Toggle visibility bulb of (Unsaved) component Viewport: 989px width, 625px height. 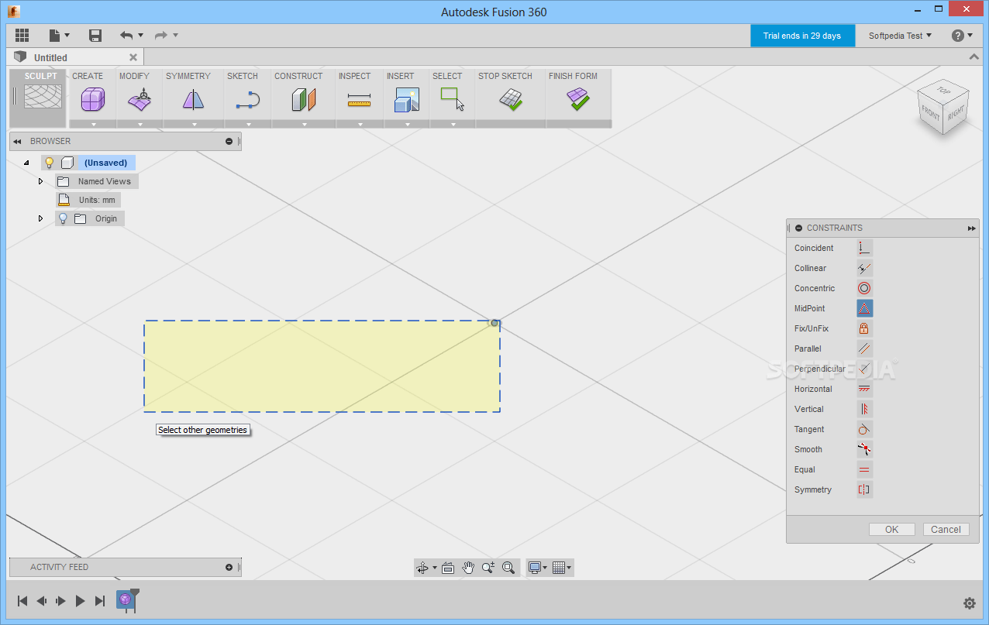click(50, 163)
